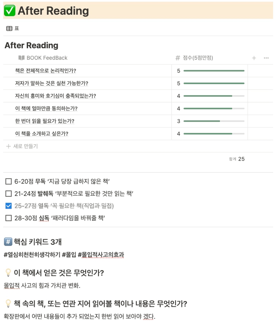Select the 표 view tab

coord(13,28)
